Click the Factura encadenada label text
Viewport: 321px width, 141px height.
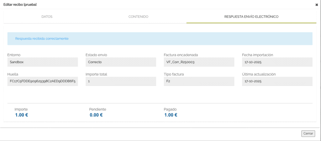click(181, 55)
